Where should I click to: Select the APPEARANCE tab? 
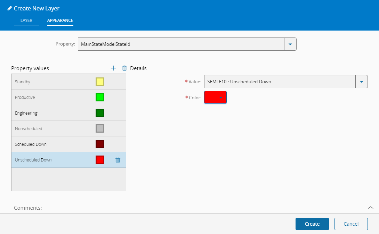(60, 20)
